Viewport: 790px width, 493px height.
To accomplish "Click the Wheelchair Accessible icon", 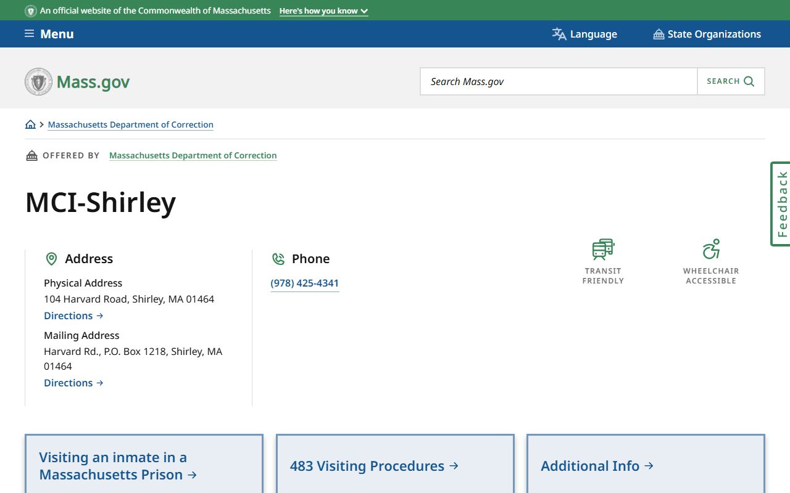I will click(x=711, y=250).
